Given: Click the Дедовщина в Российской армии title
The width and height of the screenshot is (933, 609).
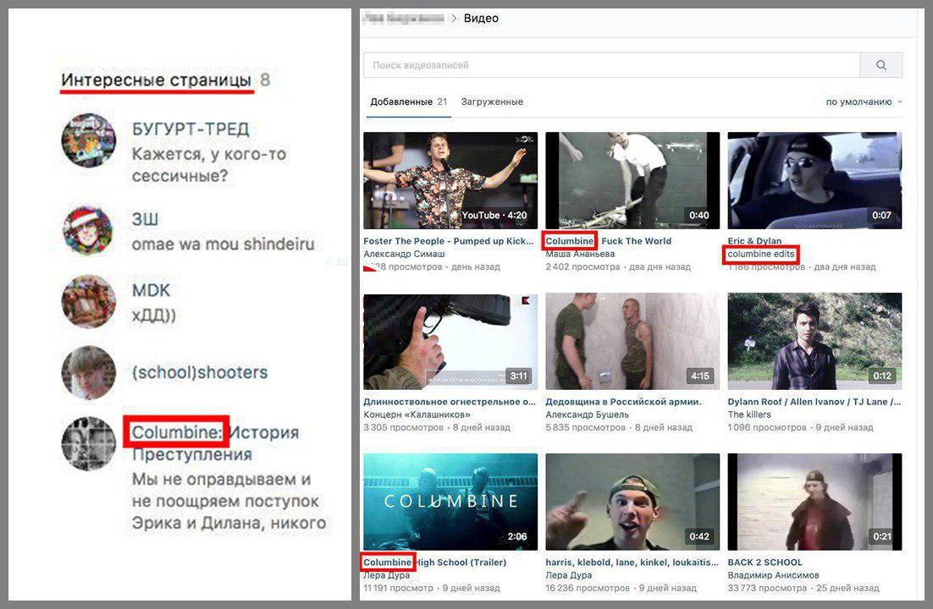Looking at the screenshot, I should tap(624, 402).
